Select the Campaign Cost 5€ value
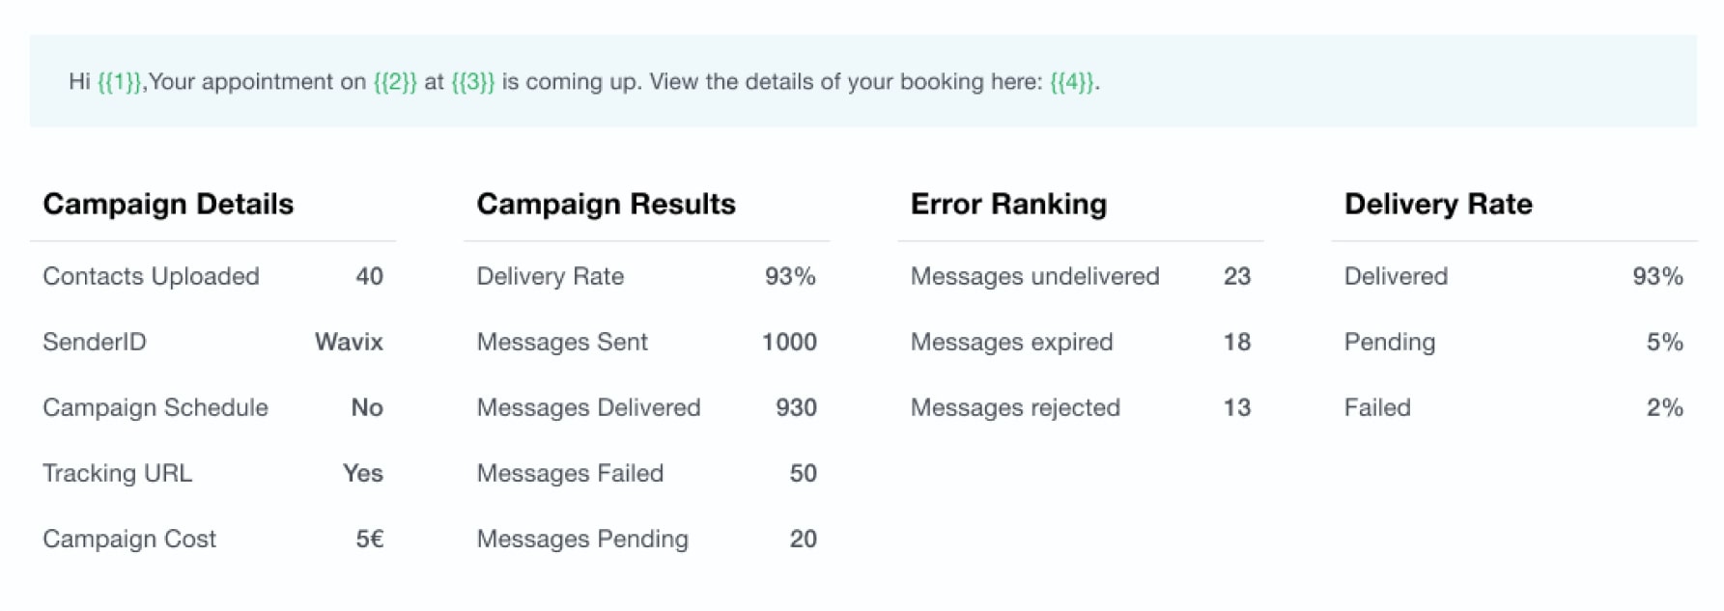Image resolution: width=1724 pixels, height=611 pixels. 370,539
